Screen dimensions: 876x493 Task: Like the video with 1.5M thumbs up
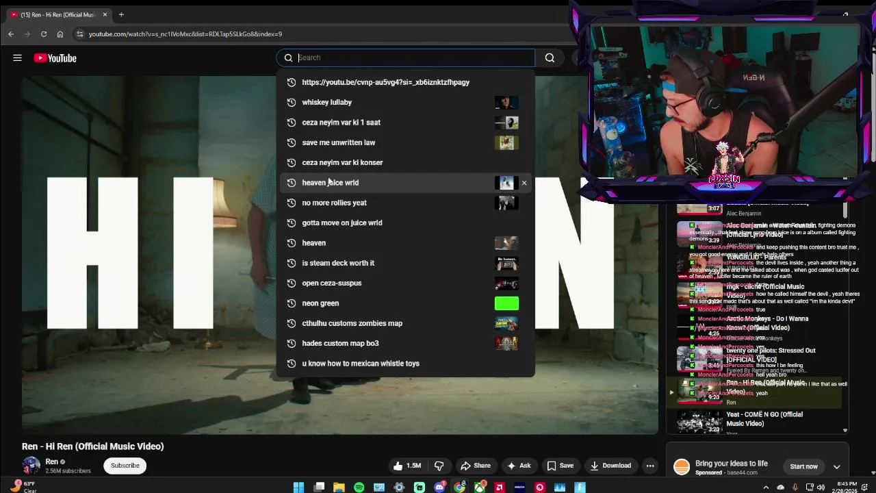[x=407, y=466]
